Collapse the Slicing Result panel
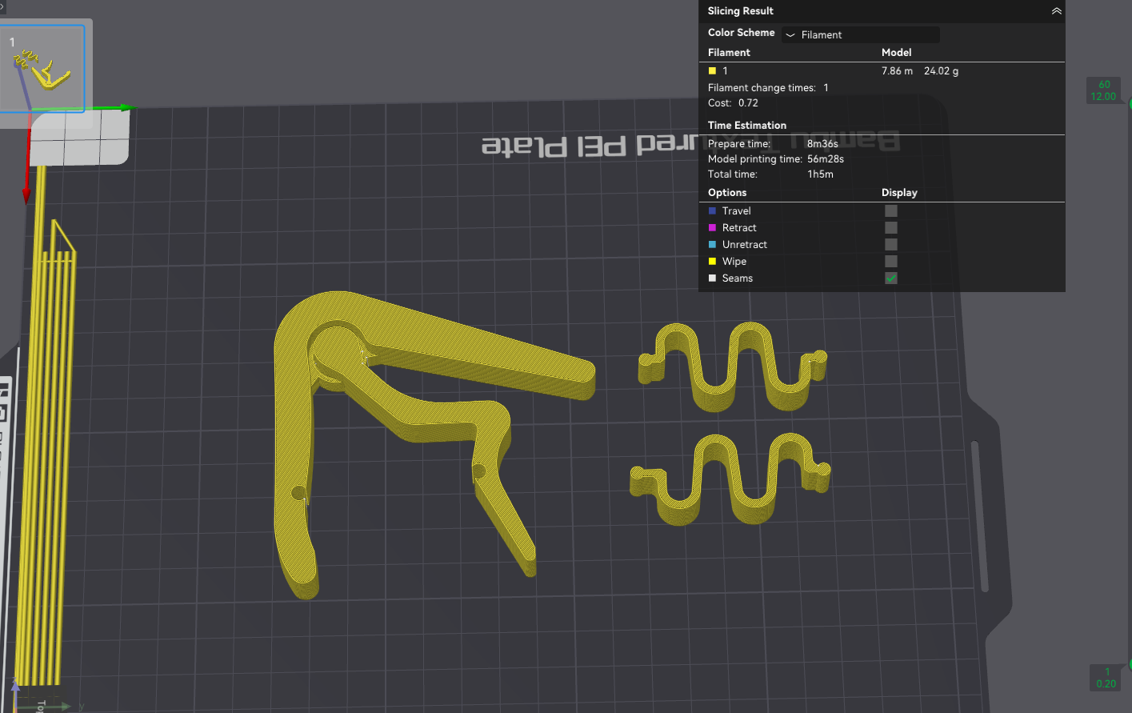 [x=1056, y=11]
